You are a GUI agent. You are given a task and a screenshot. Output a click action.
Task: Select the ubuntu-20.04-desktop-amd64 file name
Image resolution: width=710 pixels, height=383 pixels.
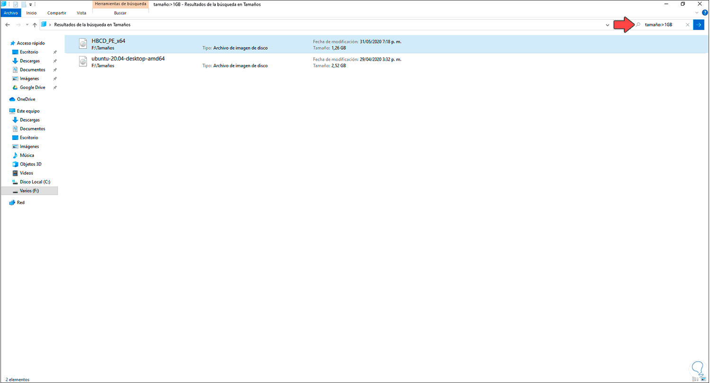pyautogui.click(x=128, y=59)
